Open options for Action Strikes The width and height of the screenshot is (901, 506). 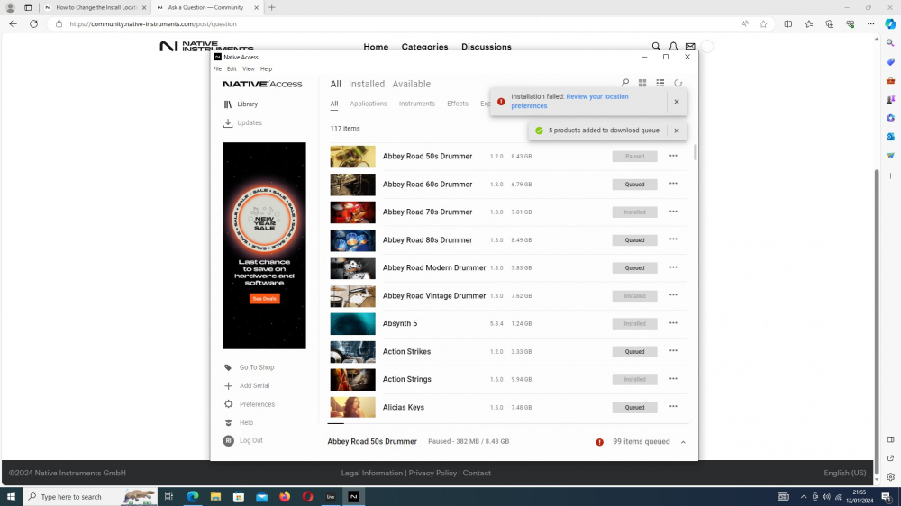[673, 351]
